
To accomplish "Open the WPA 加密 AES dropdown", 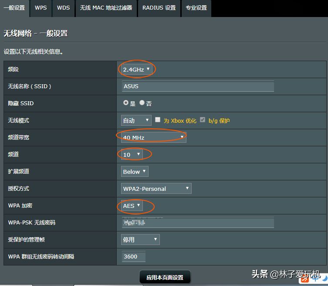I will [132, 206].
